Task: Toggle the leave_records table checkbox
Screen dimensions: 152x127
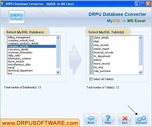Action: pyautogui.click(x=92, y=64)
